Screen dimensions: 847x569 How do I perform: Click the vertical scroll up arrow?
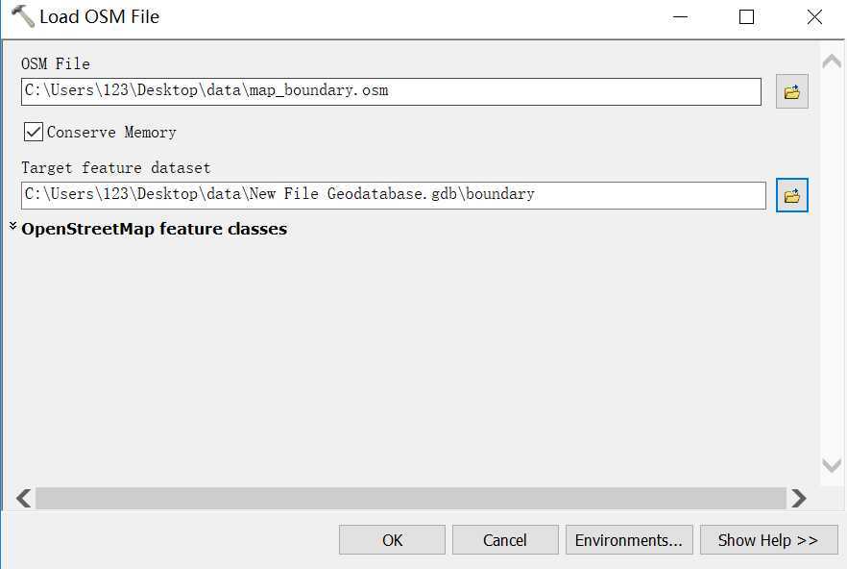pyautogui.click(x=832, y=62)
